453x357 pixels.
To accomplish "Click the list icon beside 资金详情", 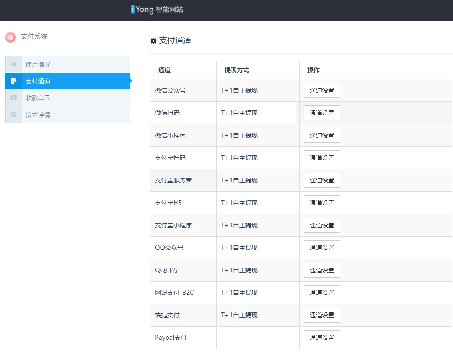I will [13, 114].
